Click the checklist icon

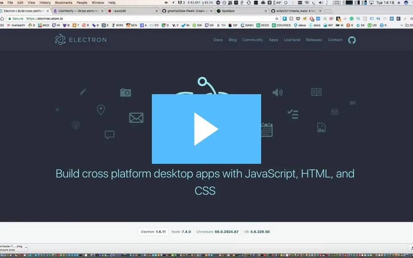click(x=293, y=114)
